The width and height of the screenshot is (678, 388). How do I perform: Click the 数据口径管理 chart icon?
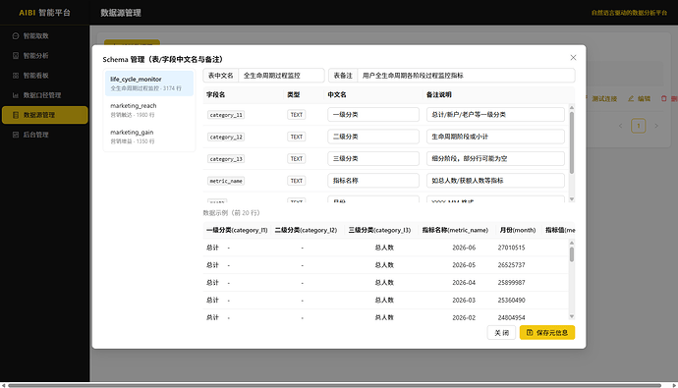16,95
